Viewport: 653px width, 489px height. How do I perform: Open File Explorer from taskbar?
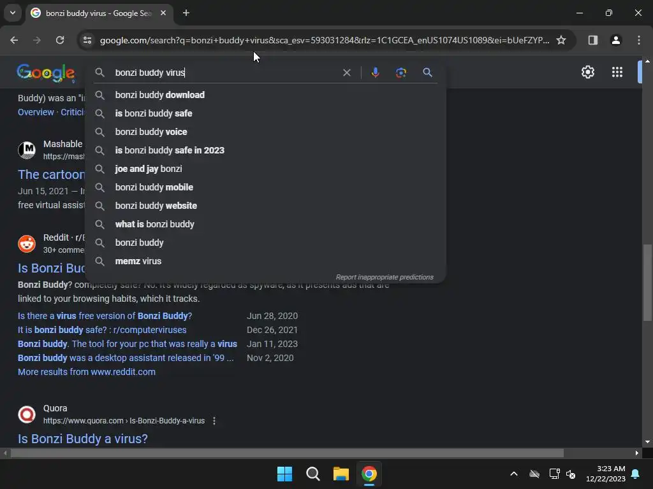(341, 474)
